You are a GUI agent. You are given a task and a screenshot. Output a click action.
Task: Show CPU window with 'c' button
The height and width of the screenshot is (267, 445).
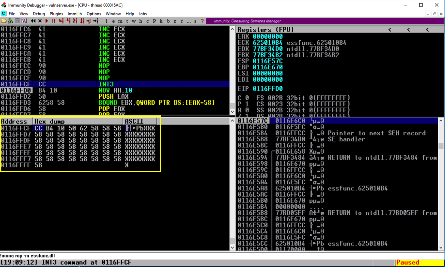pyautogui.click(x=147, y=21)
